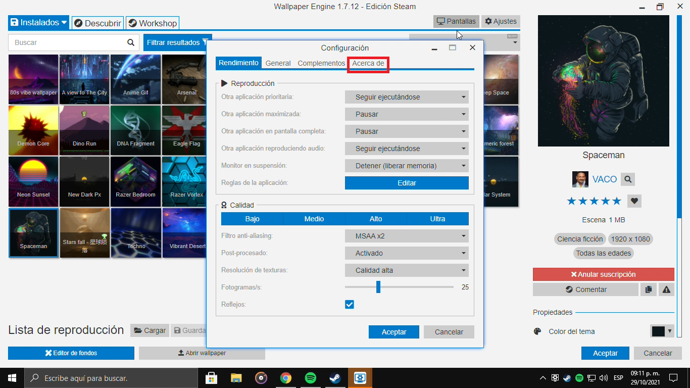690x388 pixels.
Task: Click the Abrir wallpaper button
Action: coord(202,353)
